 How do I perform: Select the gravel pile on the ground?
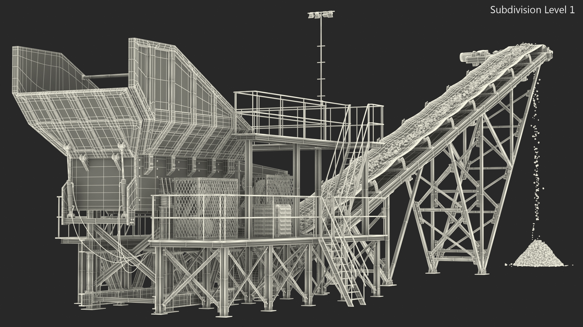coord(539,255)
